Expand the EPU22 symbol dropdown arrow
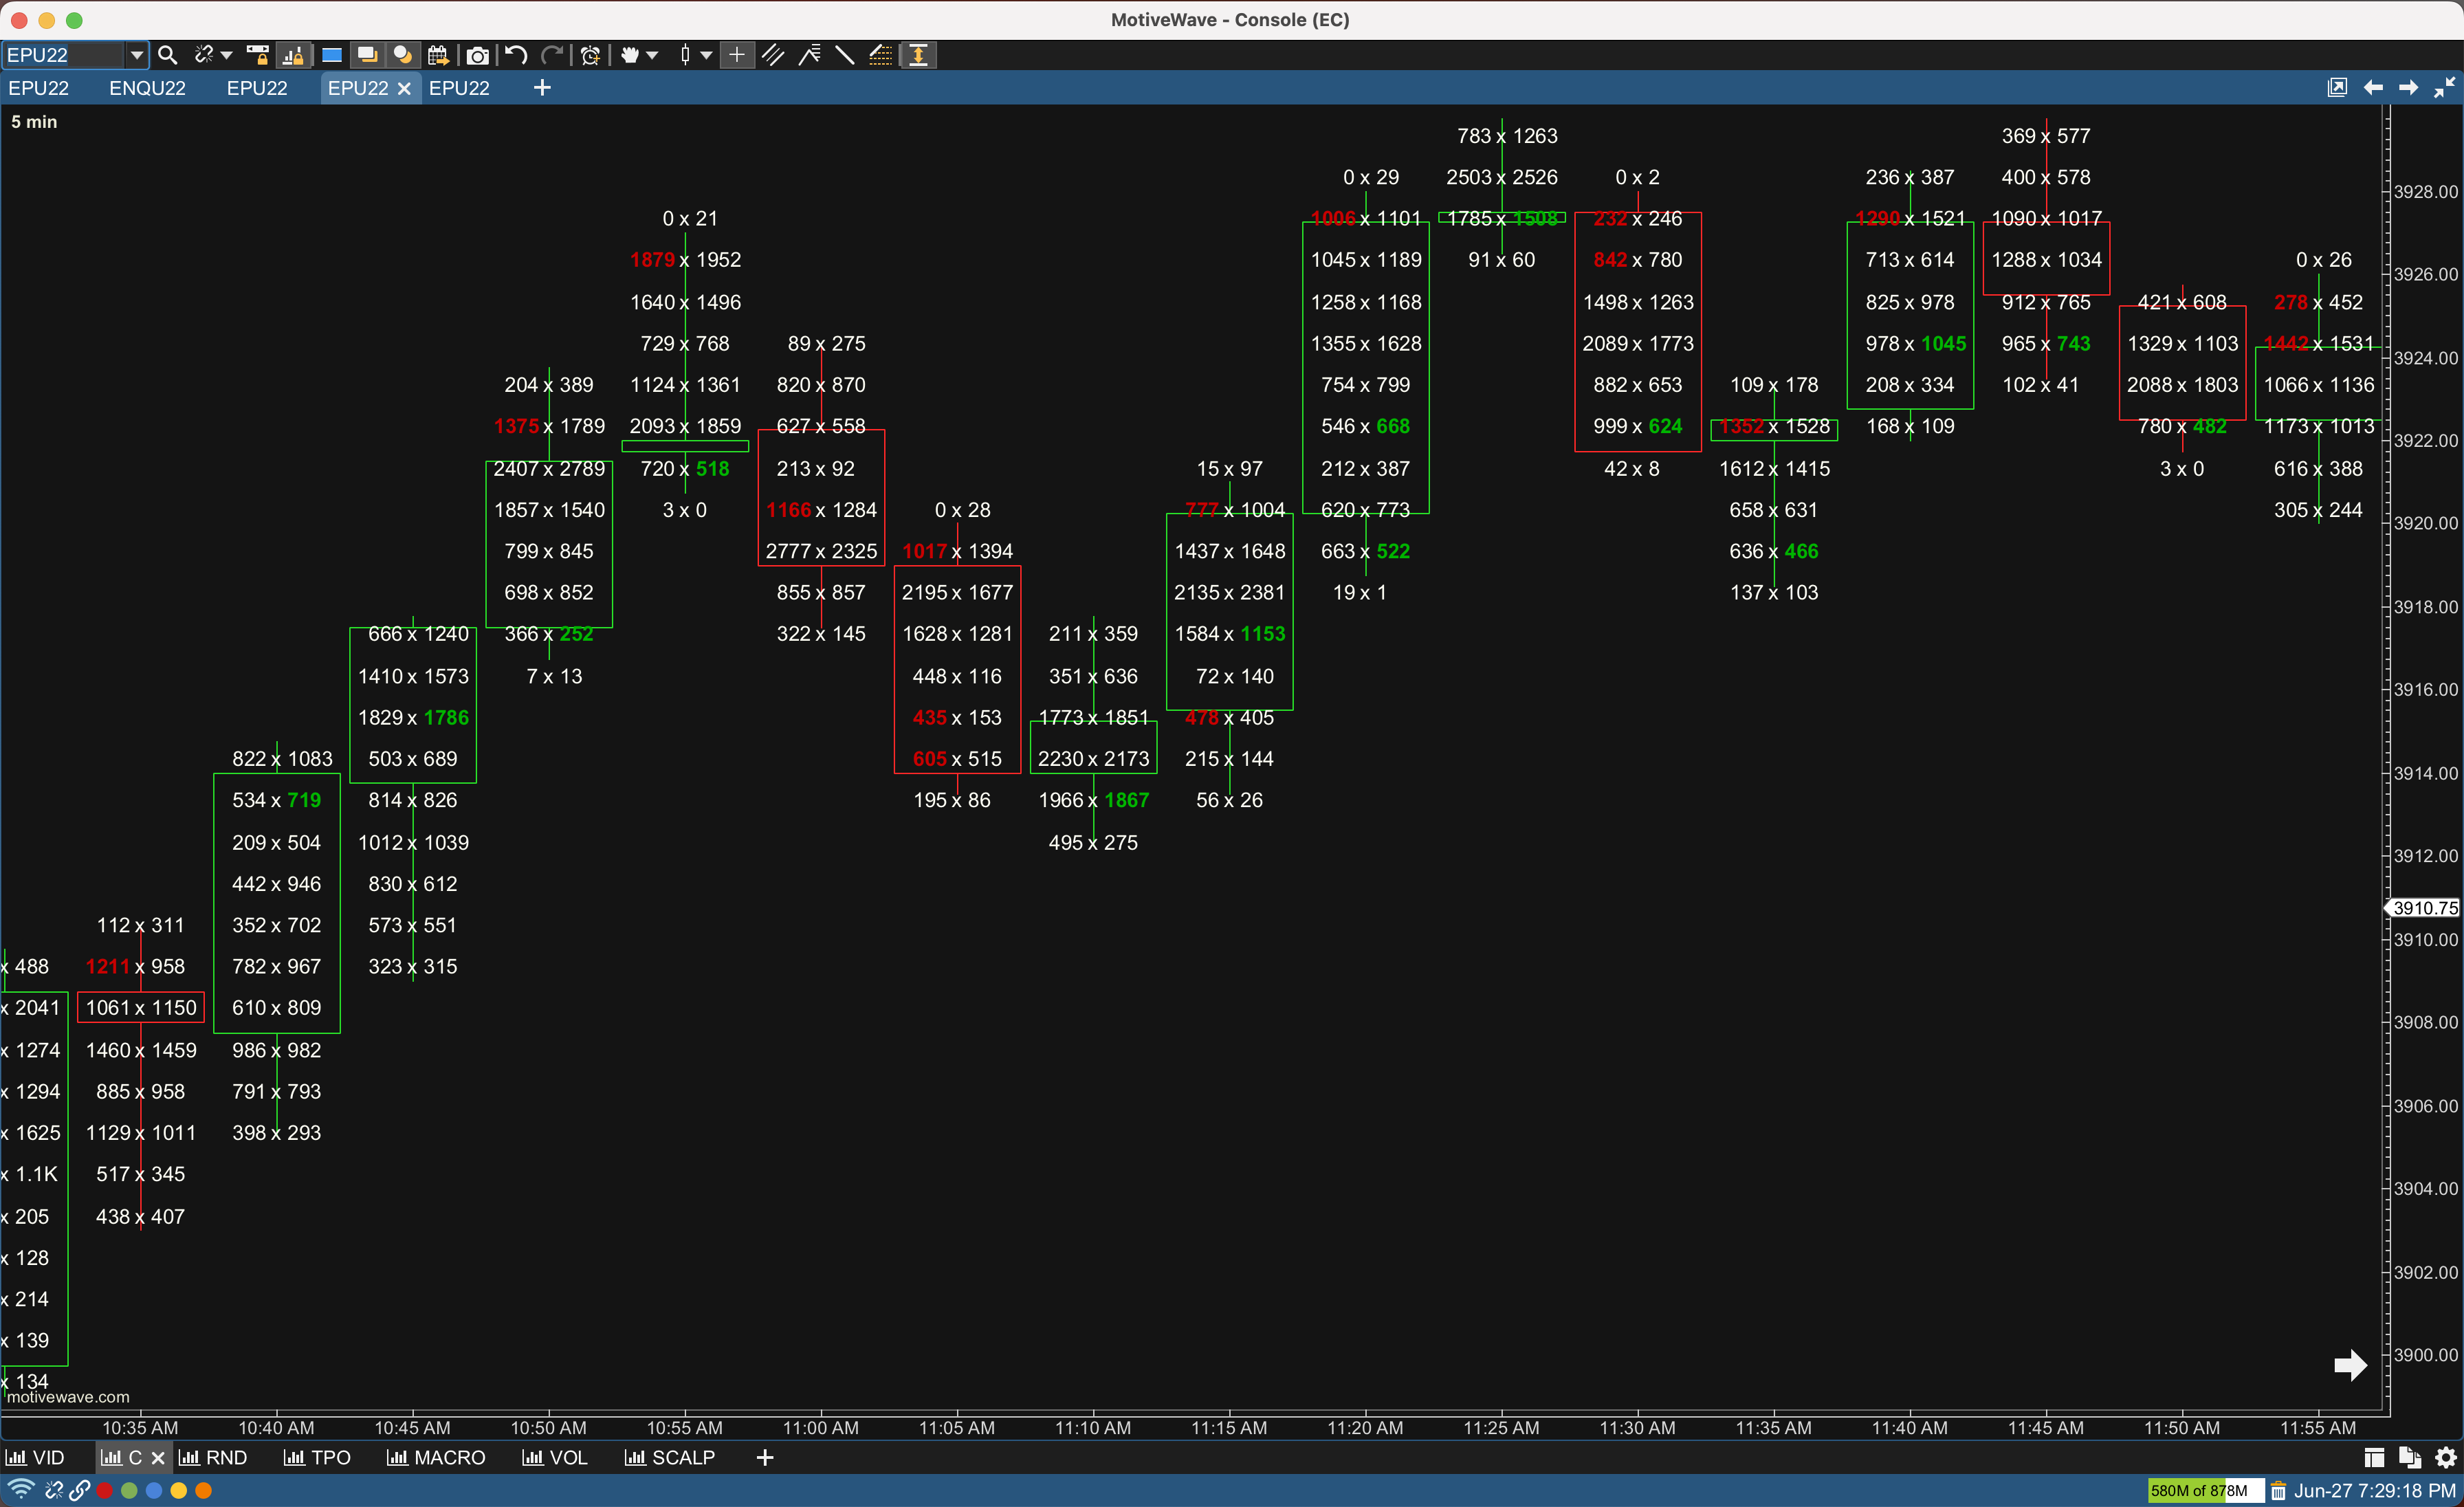 (x=137, y=55)
